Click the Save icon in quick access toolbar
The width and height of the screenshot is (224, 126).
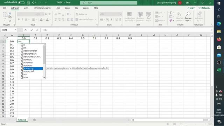pyautogui.click(x=28, y=3)
